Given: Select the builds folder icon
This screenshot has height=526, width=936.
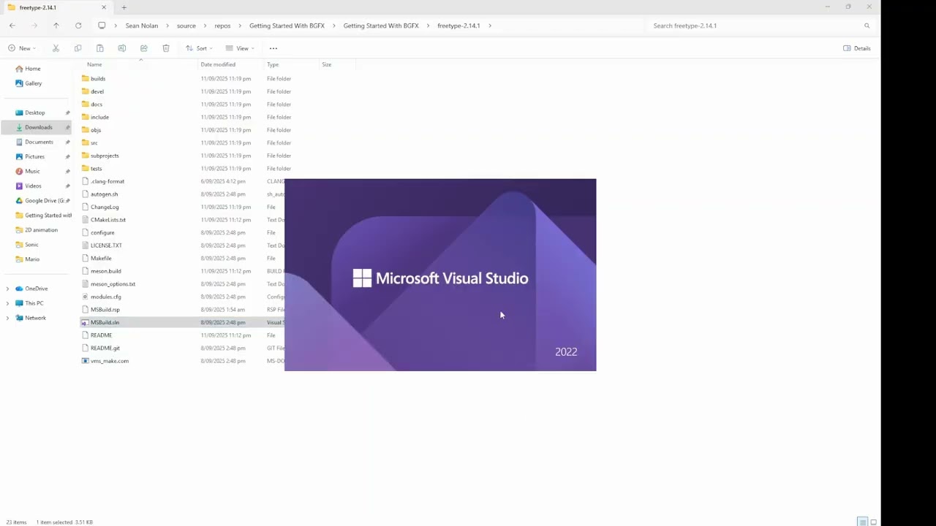Looking at the screenshot, I should pyautogui.click(x=86, y=79).
